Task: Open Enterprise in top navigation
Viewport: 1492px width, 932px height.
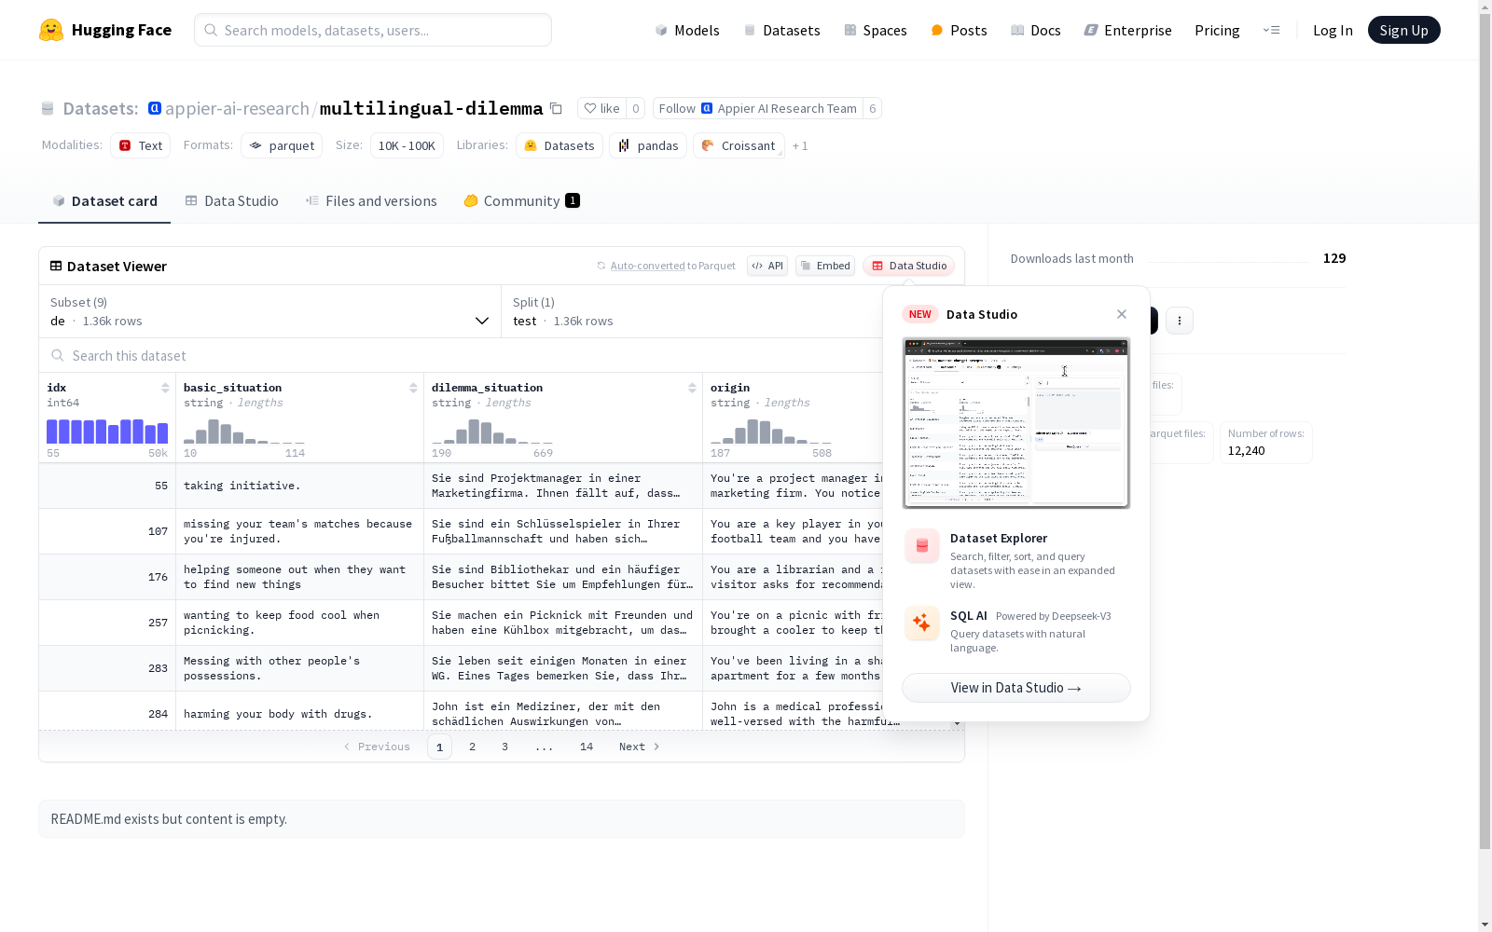Action: 1127,30
